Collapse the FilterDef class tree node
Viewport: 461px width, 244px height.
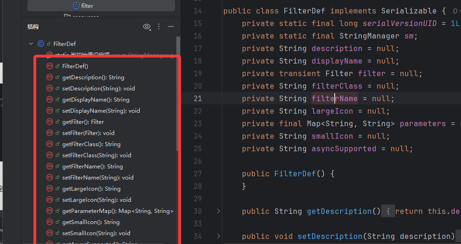point(31,44)
